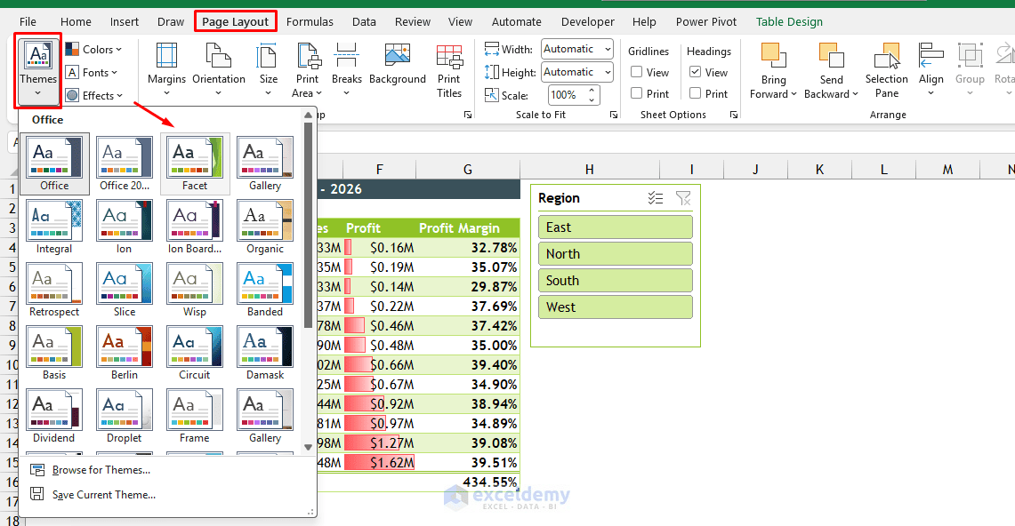Image resolution: width=1015 pixels, height=526 pixels.
Task: Enable Gridlines View checkbox
Action: coord(636,72)
